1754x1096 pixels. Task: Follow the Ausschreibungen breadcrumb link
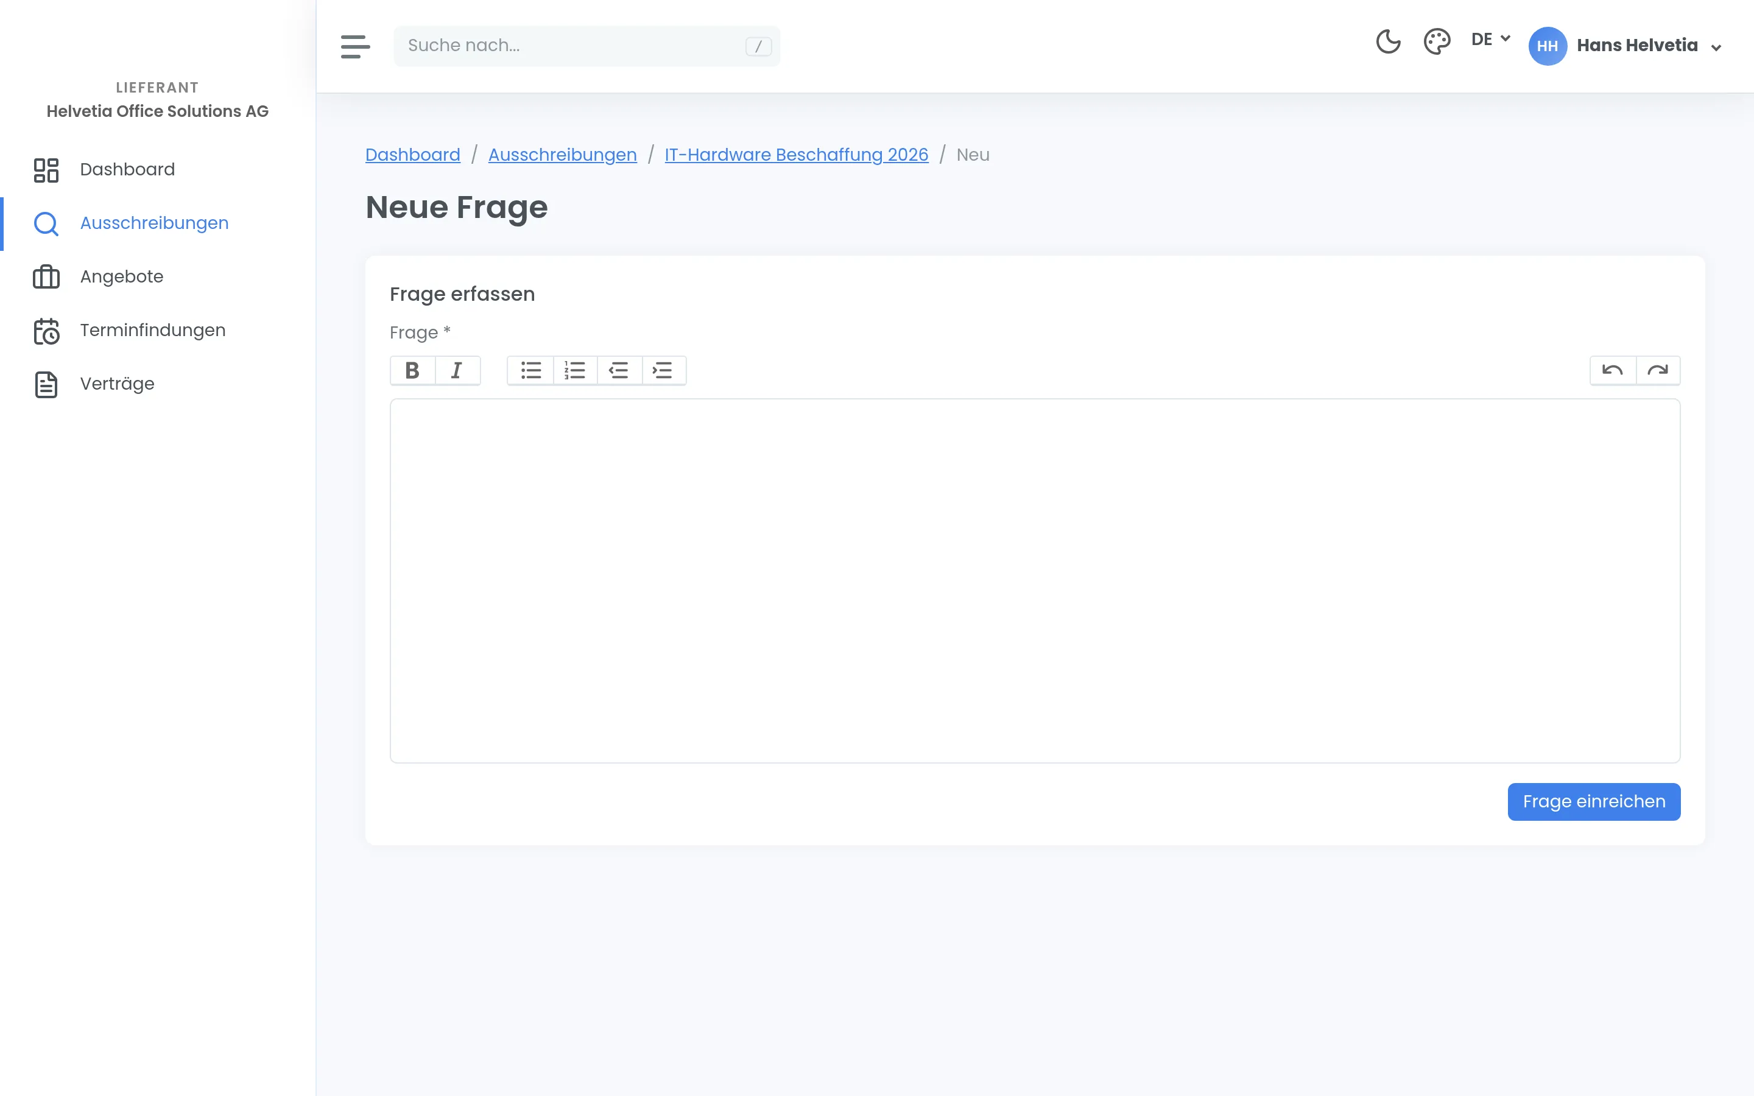563,155
